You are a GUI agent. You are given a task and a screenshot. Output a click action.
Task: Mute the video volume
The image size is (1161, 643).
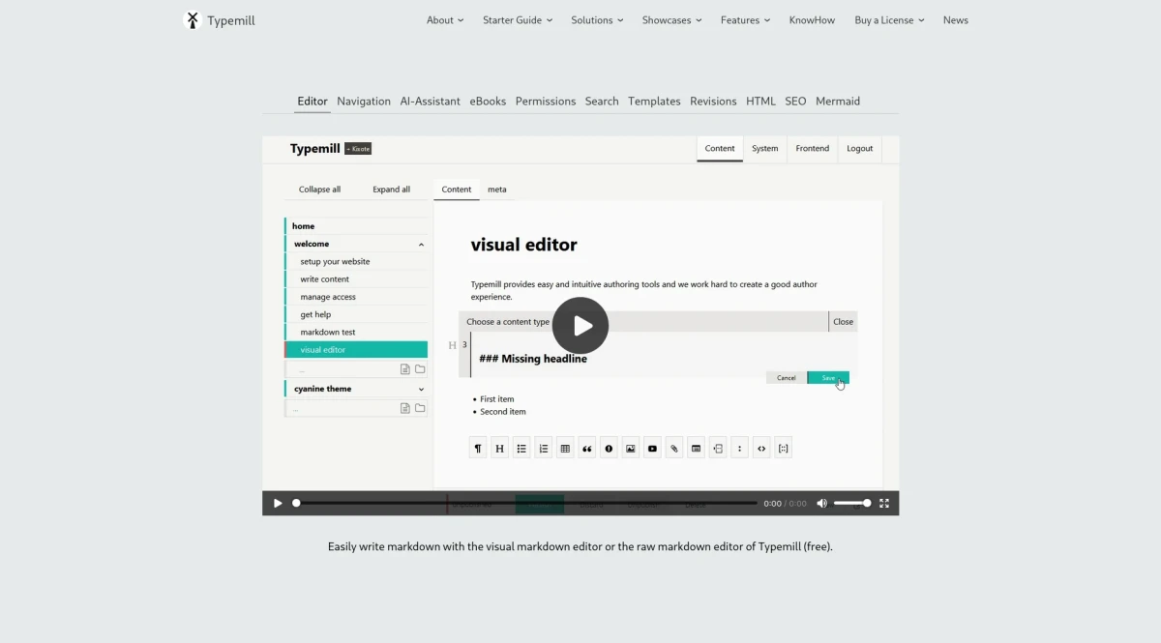pos(821,503)
